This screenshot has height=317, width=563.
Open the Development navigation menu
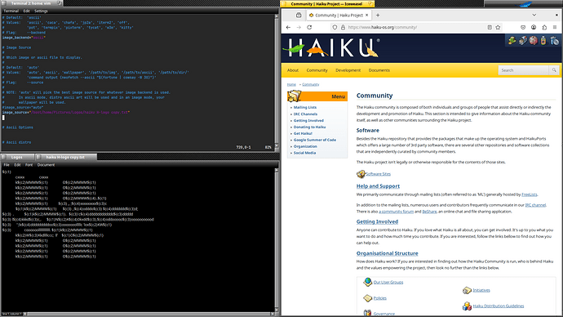tap(348, 70)
